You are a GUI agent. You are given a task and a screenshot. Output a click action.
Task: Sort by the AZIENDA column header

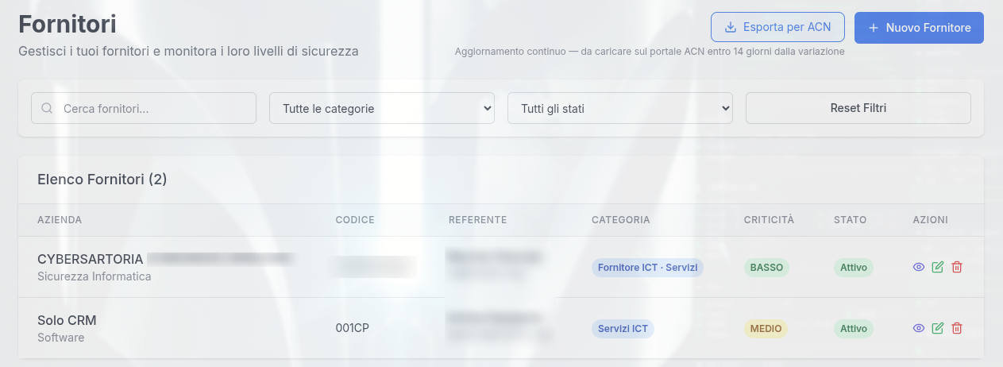click(x=60, y=220)
